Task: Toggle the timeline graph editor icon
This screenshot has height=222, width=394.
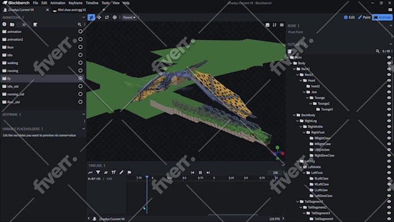Action: point(90,173)
